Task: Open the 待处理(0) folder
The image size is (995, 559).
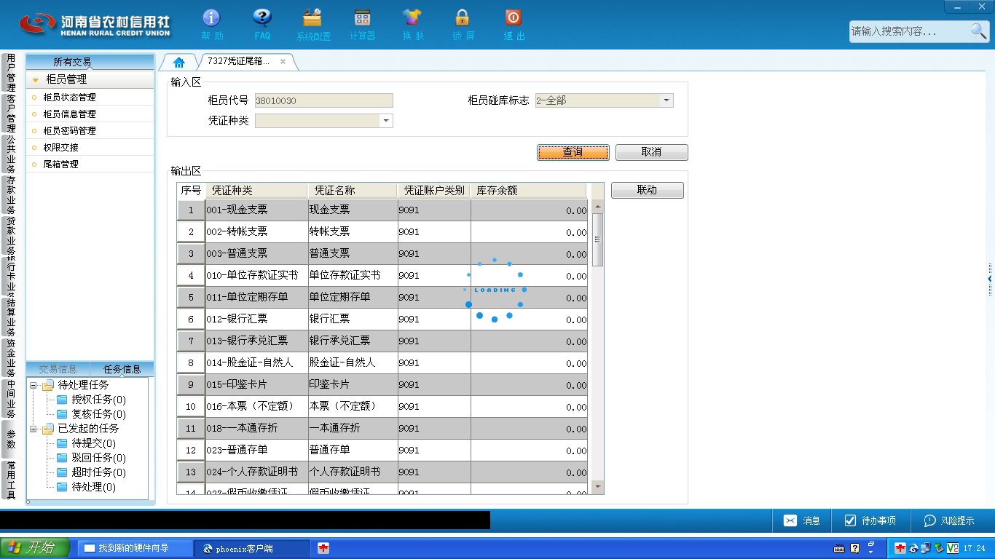Action: coord(86,487)
